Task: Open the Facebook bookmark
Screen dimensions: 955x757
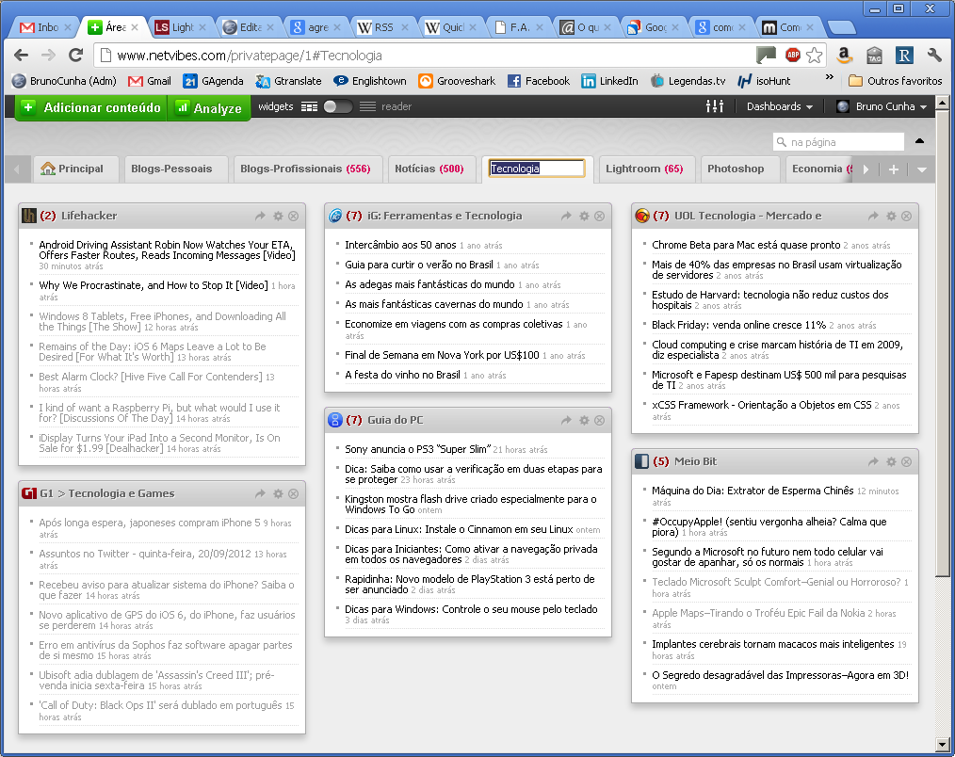Action: pos(539,81)
